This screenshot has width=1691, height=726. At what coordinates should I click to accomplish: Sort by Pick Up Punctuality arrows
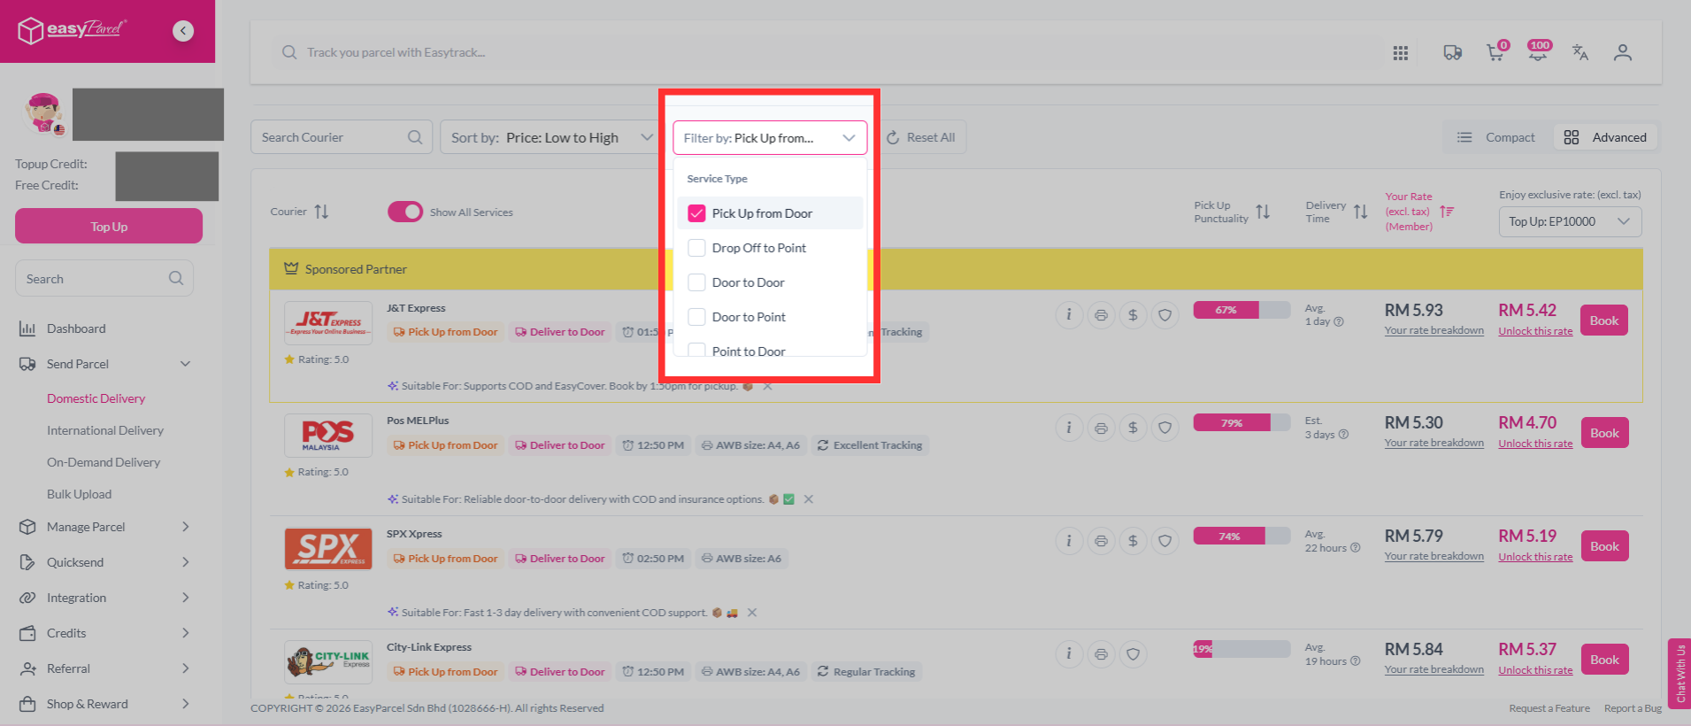coord(1263,212)
